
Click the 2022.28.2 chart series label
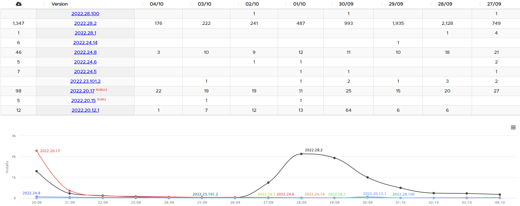(x=314, y=150)
